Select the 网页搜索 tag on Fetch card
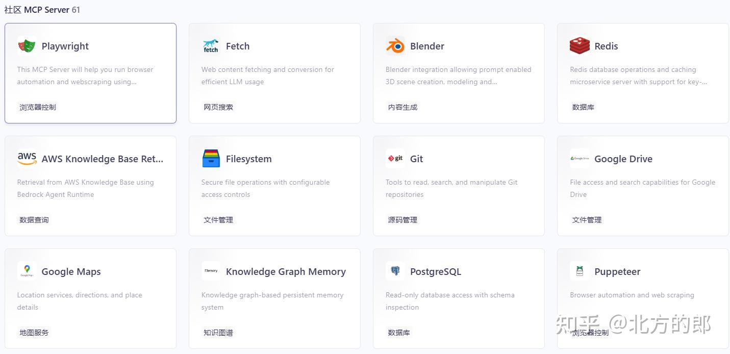 pos(218,107)
